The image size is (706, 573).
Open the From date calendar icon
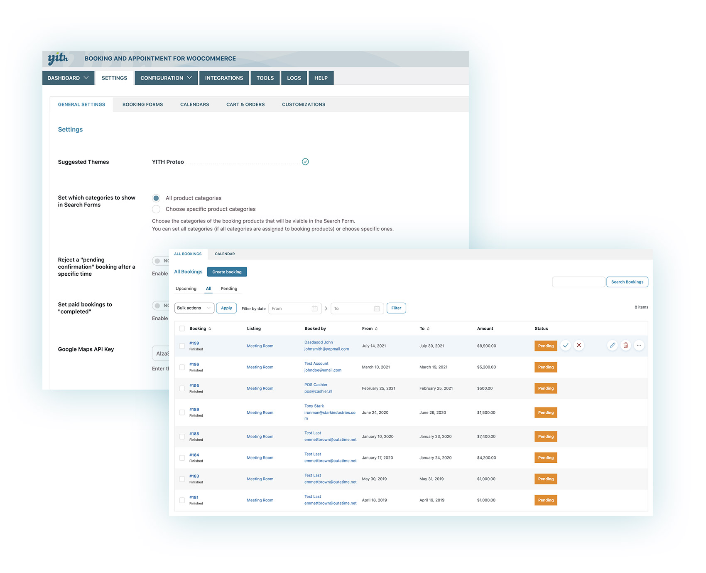click(315, 309)
